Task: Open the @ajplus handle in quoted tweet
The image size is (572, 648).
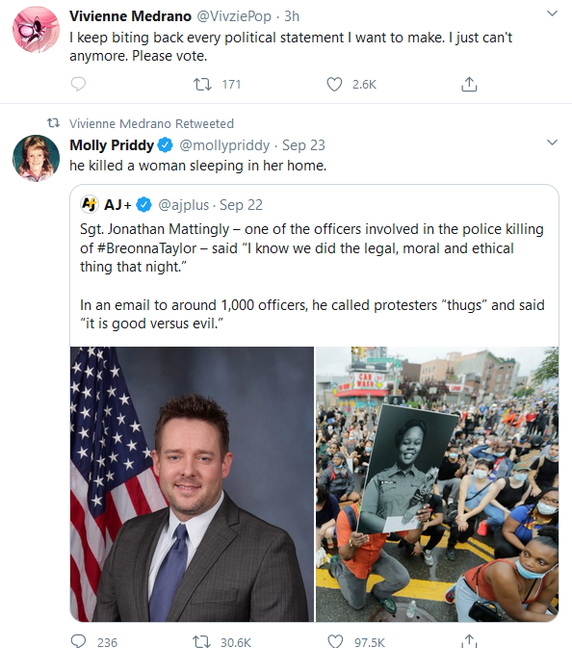Action: point(184,205)
